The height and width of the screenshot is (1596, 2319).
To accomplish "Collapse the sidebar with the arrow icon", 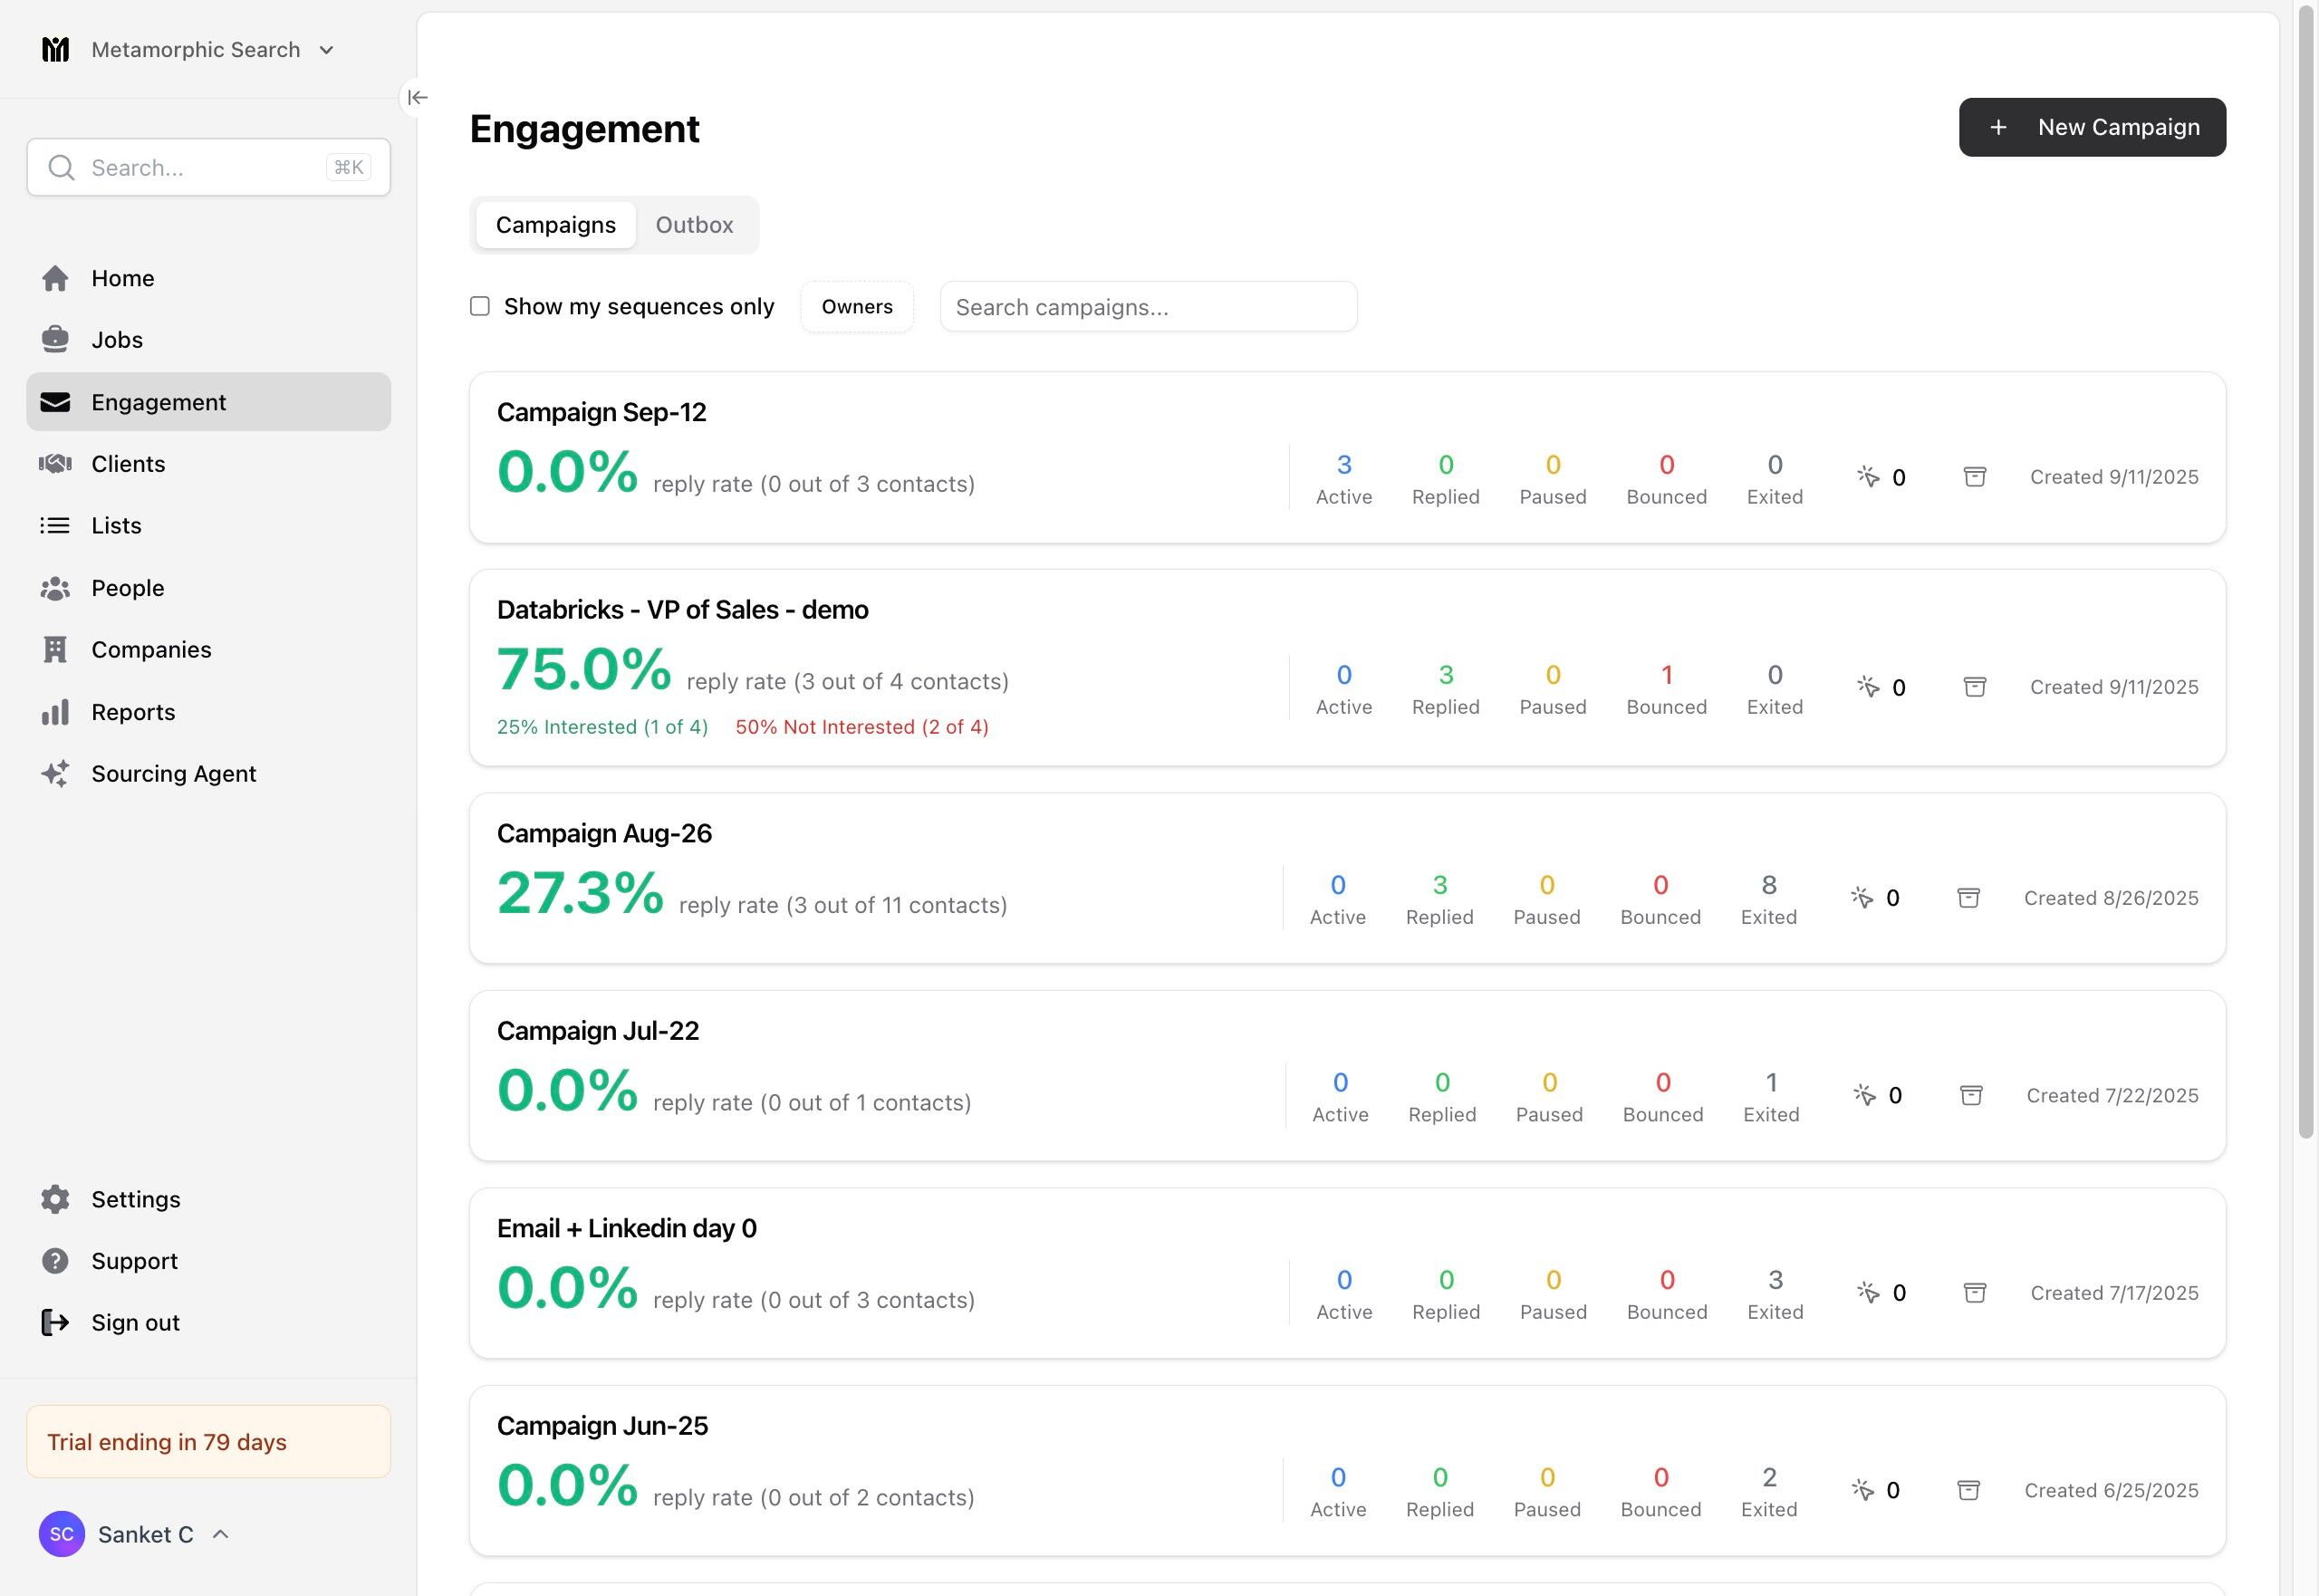I will tap(417, 97).
